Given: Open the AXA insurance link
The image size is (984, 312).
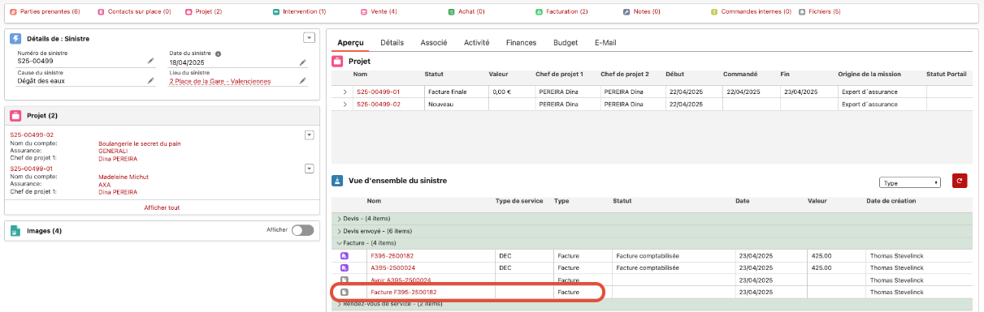Looking at the screenshot, I should 104,184.
